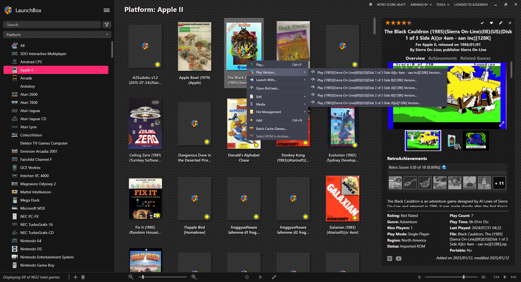Choose Add in the context menu
This screenshot has width=521, height=282.
pyautogui.click(x=278, y=120)
